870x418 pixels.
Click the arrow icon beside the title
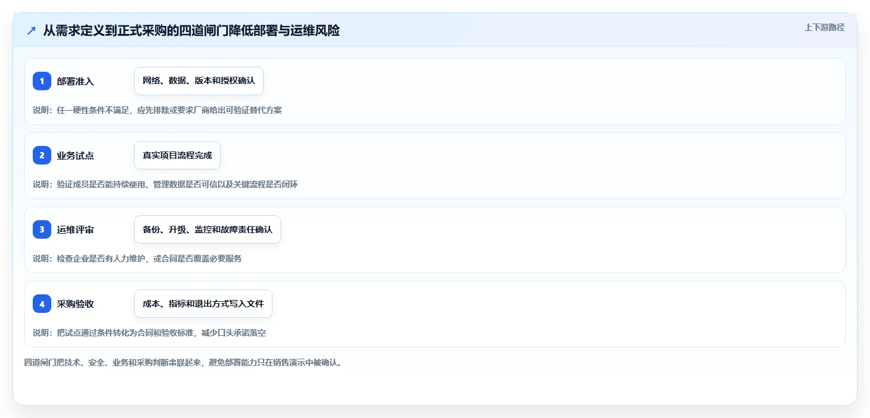click(x=32, y=30)
